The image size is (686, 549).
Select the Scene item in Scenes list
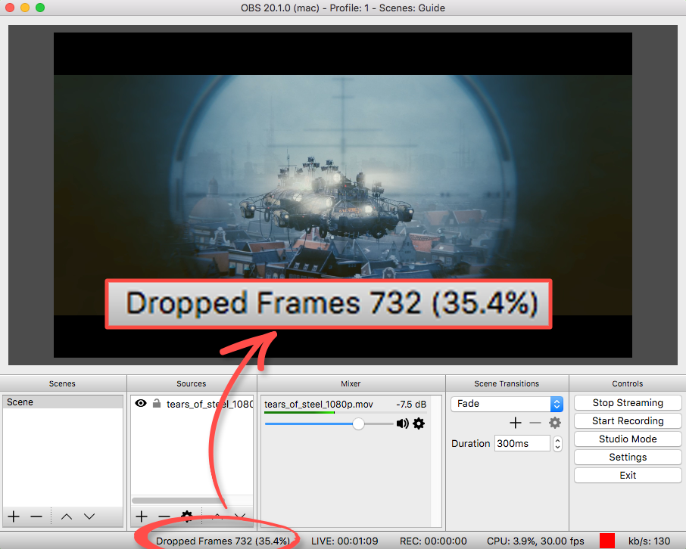pos(63,402)
